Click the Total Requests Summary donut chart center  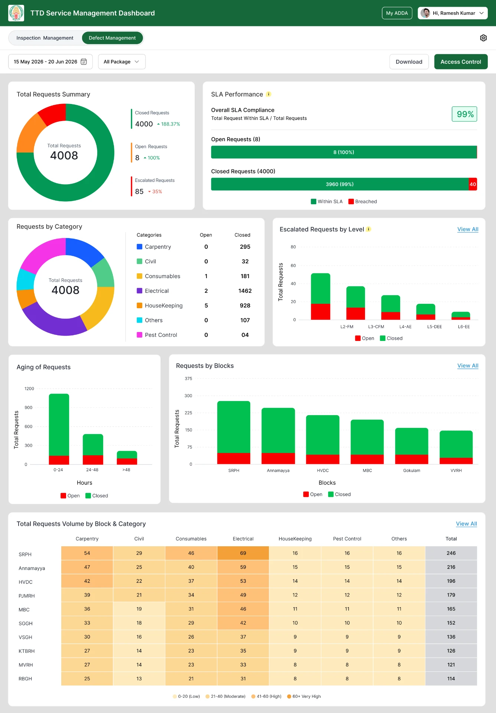pos(65,152)
